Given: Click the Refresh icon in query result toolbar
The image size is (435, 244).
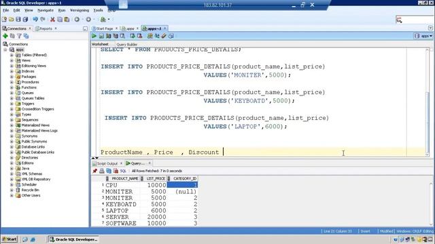Looking at the screenshot, I should tap(109, 171).
